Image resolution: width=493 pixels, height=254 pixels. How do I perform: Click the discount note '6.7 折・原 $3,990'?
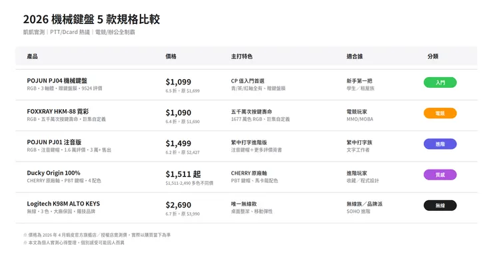coord(183,214)
